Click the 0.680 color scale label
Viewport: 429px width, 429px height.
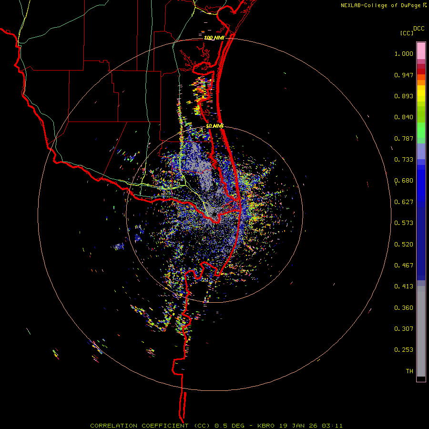[x=404, y=181]
